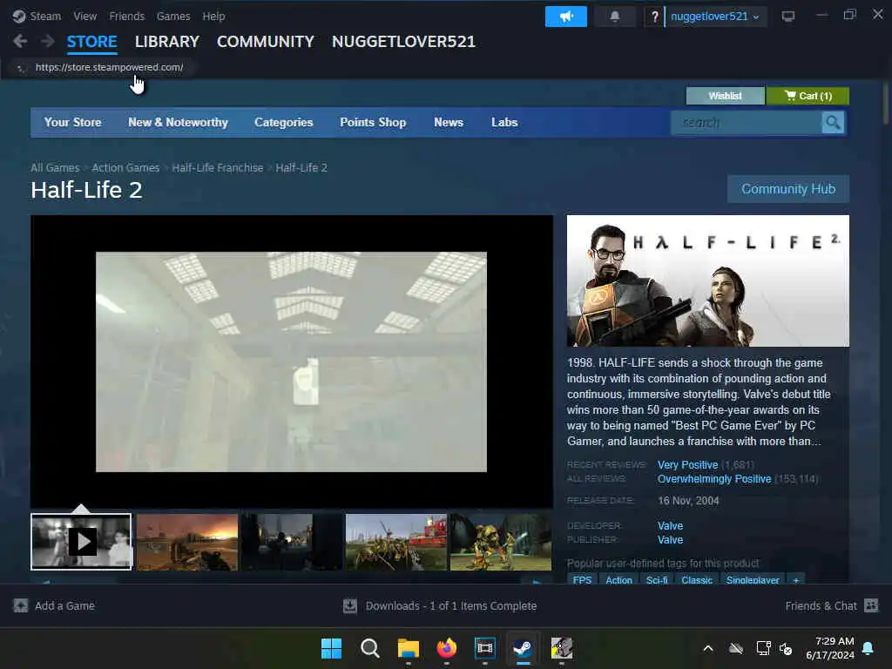
Task: Add more tags with the plus button
Action: 796,579
